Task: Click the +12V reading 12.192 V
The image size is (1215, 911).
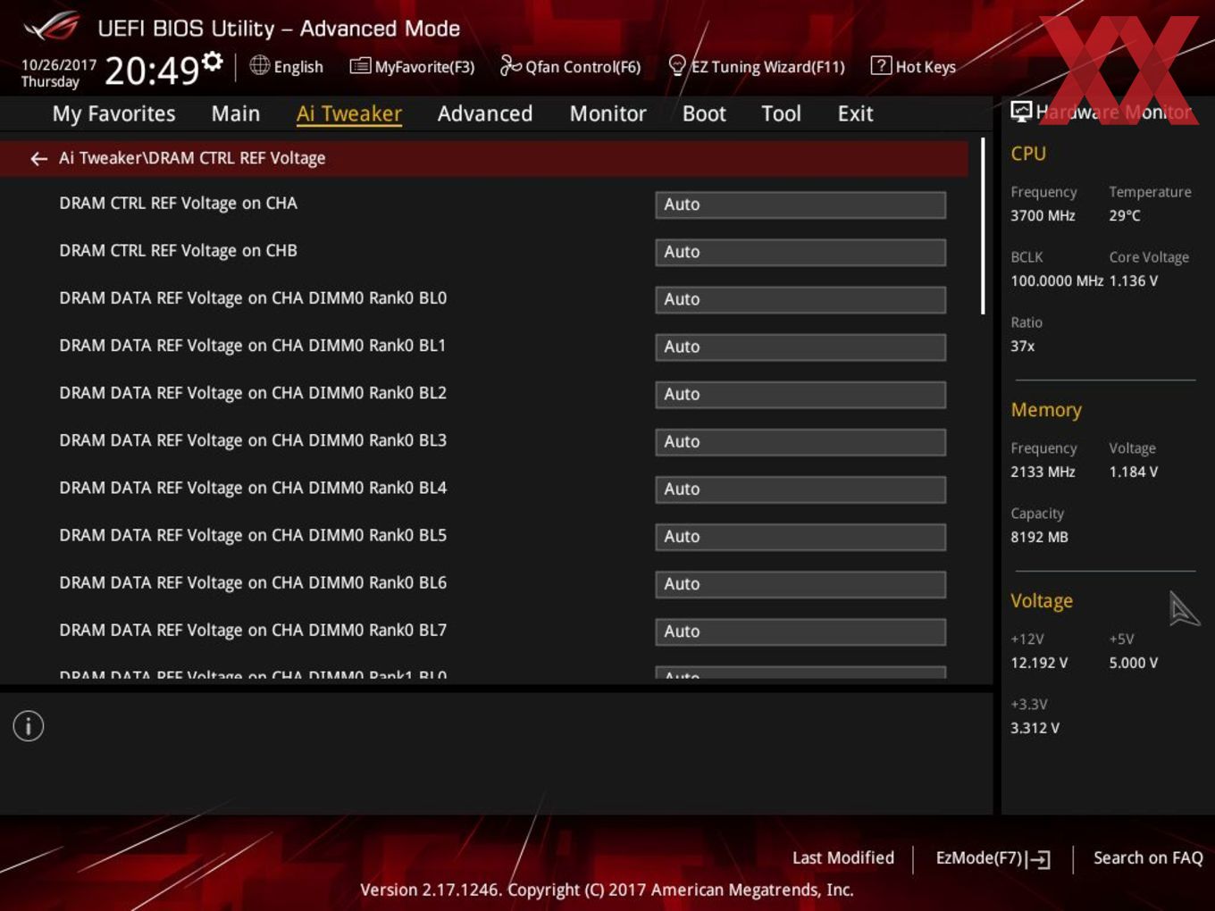Action: tap(1039, 663)
